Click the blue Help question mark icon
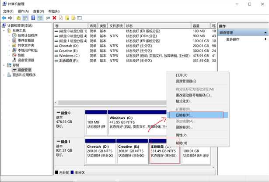 pyautogui.click(x=33, y=18)
